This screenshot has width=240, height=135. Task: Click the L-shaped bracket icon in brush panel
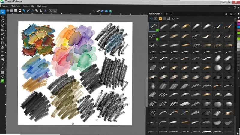tap(169, 19)
